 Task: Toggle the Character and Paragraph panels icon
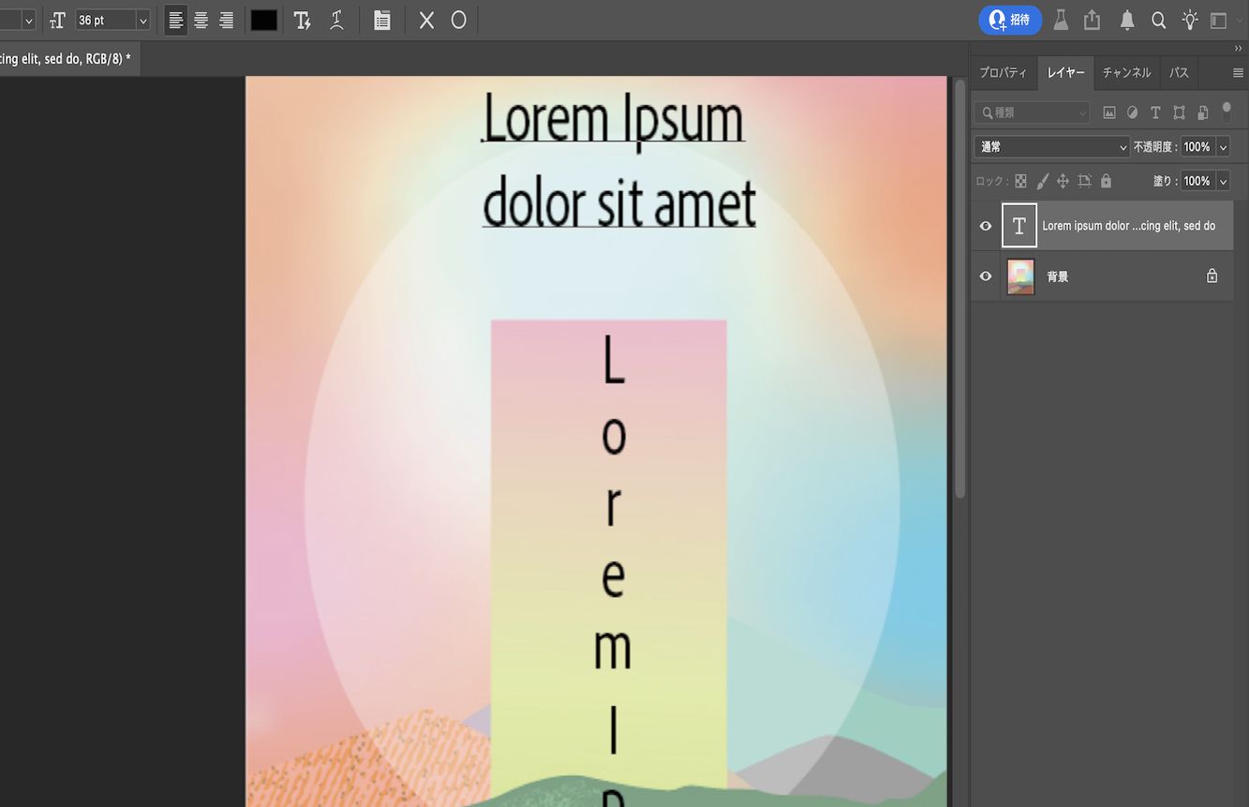[382, 20]
